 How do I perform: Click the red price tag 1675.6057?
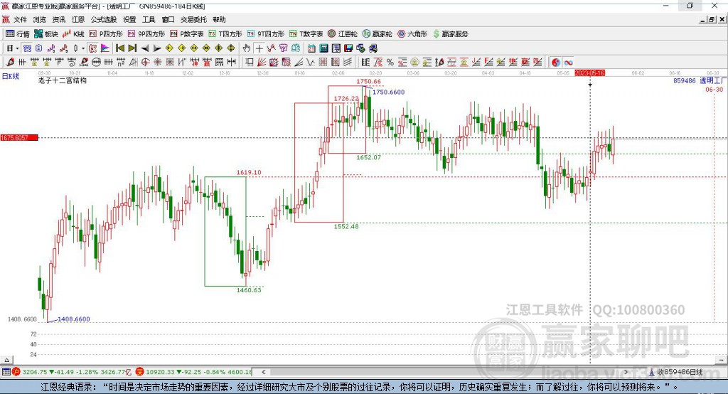(19, 137)
